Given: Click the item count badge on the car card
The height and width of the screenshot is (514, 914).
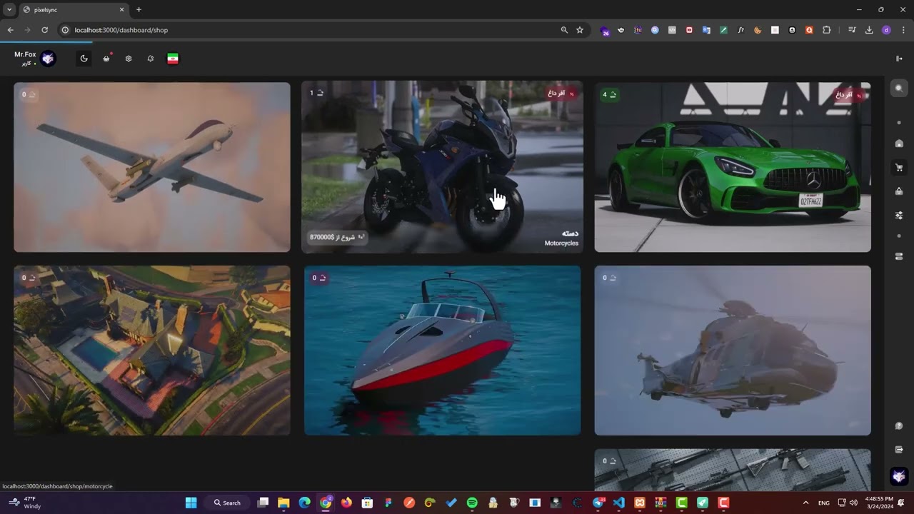Looking at the screenshot, I should (x=609, y=94).
